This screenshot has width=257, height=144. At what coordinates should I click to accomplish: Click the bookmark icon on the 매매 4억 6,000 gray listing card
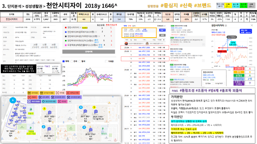pyautogui.click(x=203, y=44)
